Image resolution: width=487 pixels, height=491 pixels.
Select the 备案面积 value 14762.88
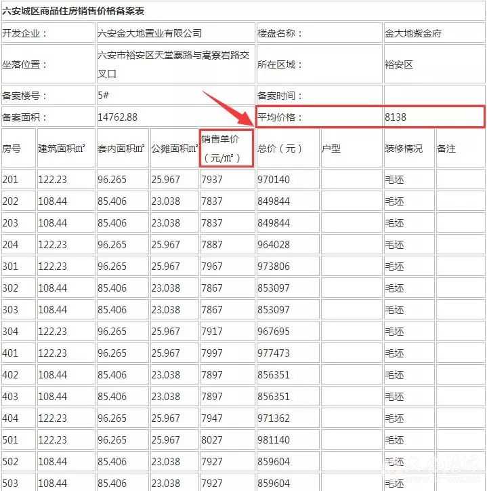click(x=117, y=117)
